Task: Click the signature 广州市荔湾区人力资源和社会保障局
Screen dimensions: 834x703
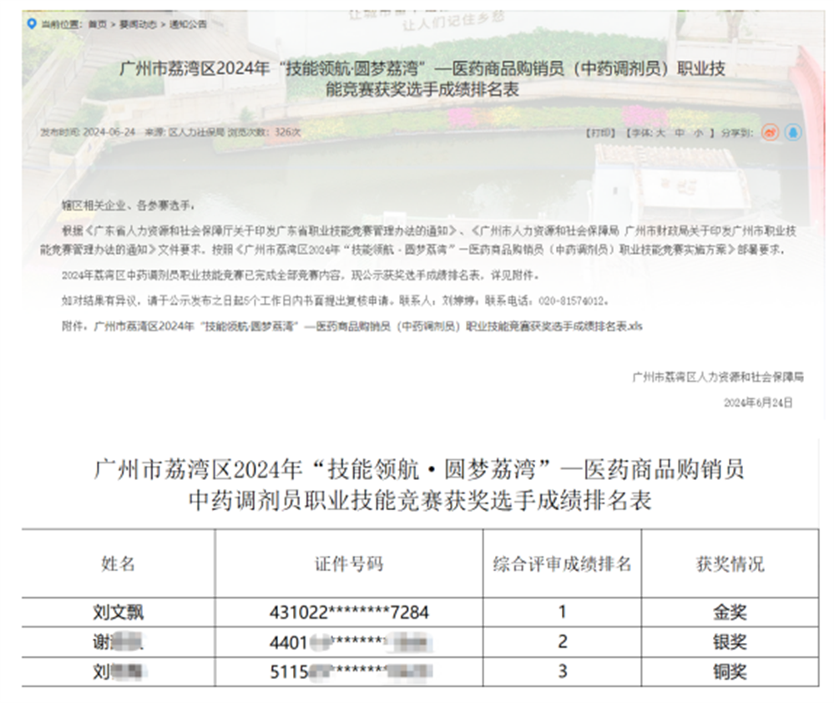Action: click(x=718, y=377)
